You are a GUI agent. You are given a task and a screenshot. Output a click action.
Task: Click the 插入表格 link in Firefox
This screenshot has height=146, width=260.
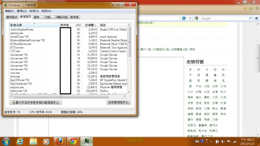point(190,49)
